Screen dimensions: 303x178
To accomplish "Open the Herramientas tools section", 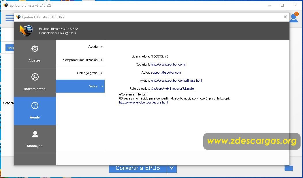I will (35, 82).
